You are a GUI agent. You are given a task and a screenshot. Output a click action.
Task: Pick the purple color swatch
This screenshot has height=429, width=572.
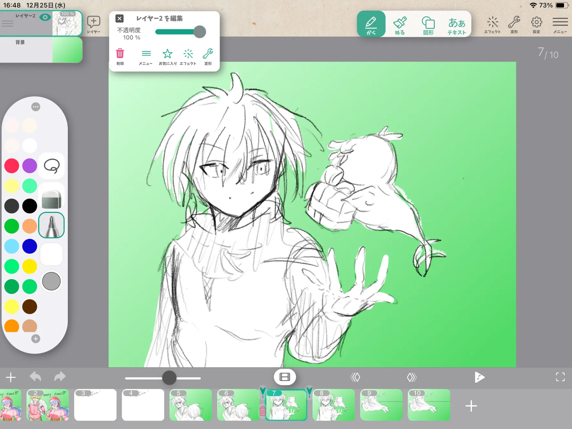click(x=30, y=166)
